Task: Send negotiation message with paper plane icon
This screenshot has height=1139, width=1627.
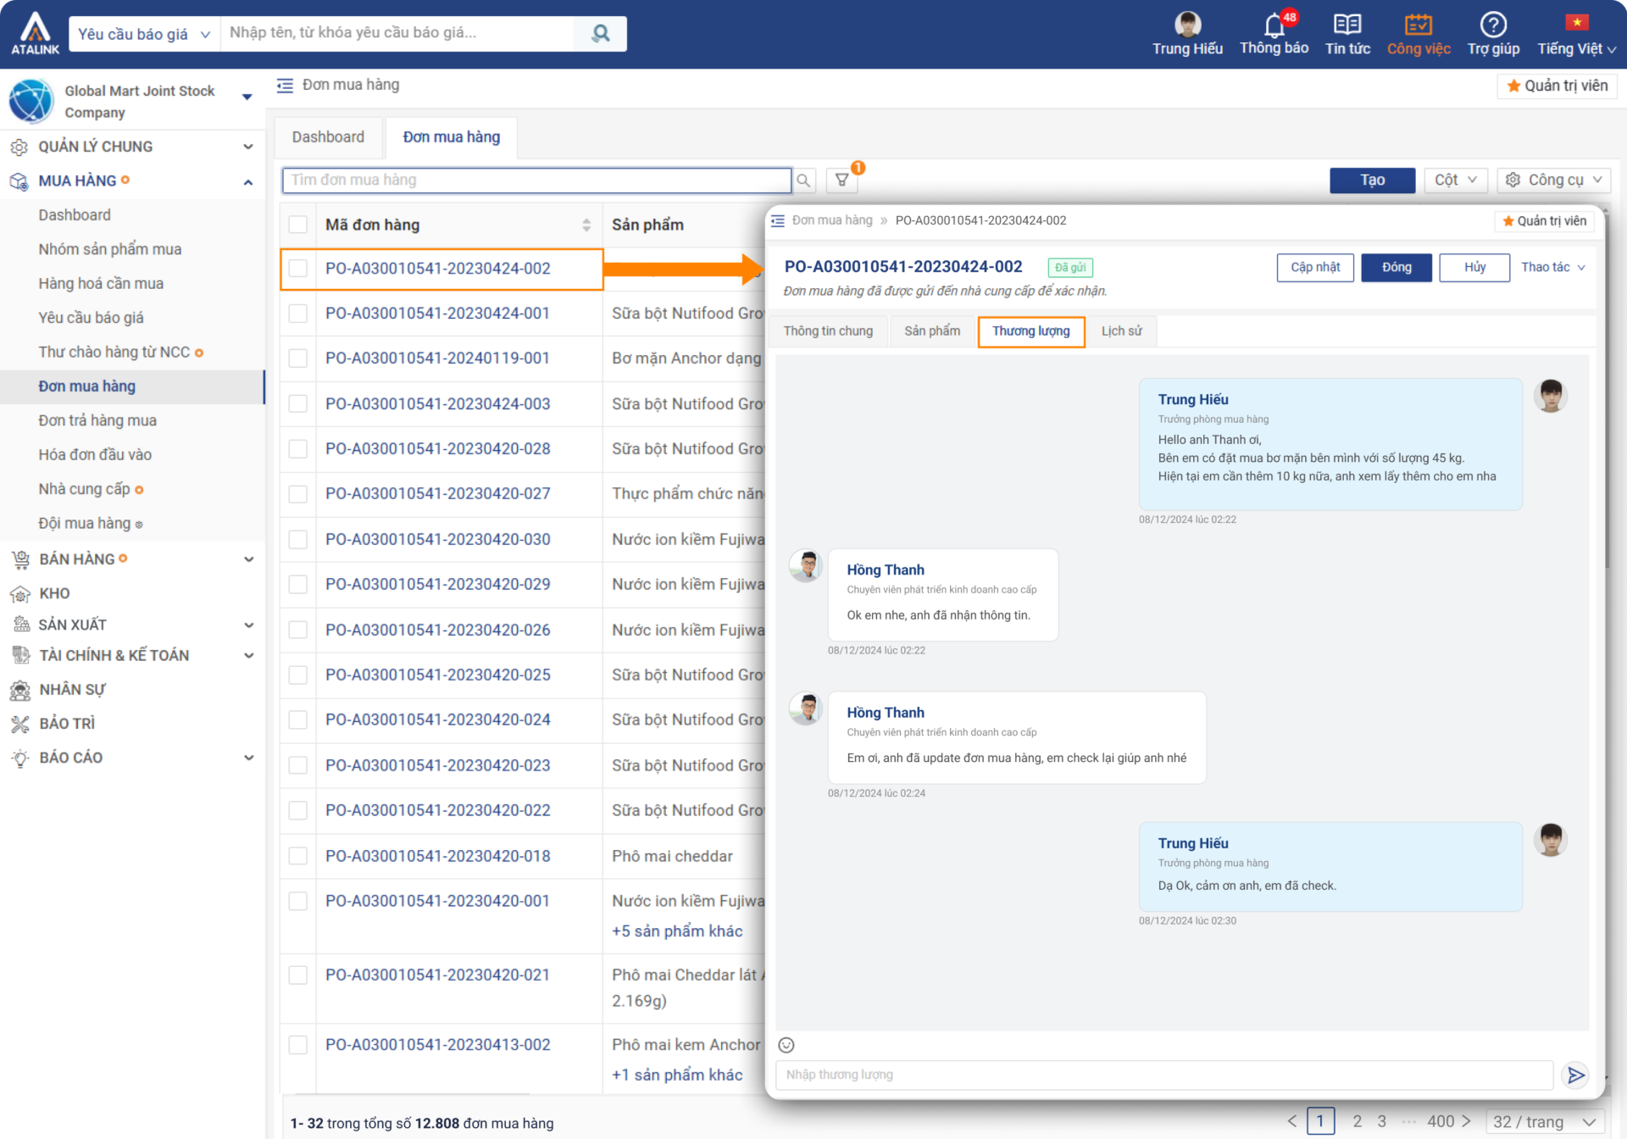Action: [1575, 1075]
